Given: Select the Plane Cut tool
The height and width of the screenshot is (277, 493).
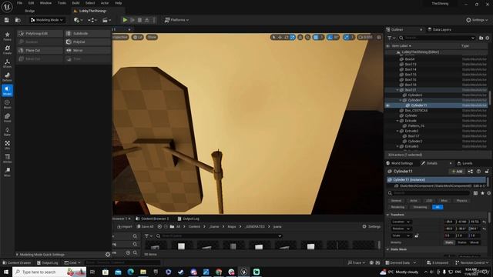Looking at the screenshot, I should (39, 50).
